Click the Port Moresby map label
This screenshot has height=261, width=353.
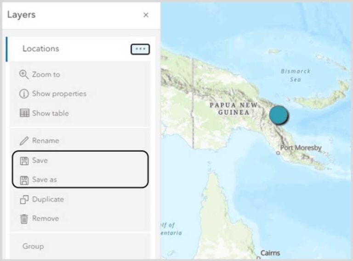[301, 148]
